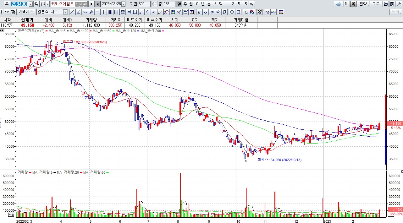Click the chart edit notepad icon
This screenshot has width=403, height=223.
coord(13,12)
